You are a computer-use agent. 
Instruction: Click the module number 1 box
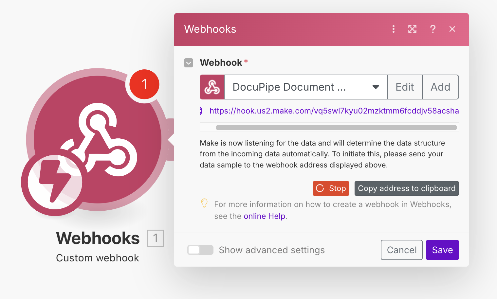click(x=156, y=238)
